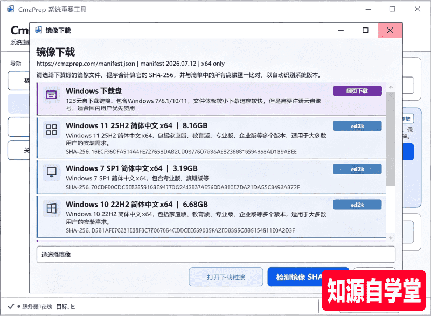This screenshot has width=431, height=316.
Task: Click the Windows 7 SHA-256 hash line
Action: pos(183,187)
